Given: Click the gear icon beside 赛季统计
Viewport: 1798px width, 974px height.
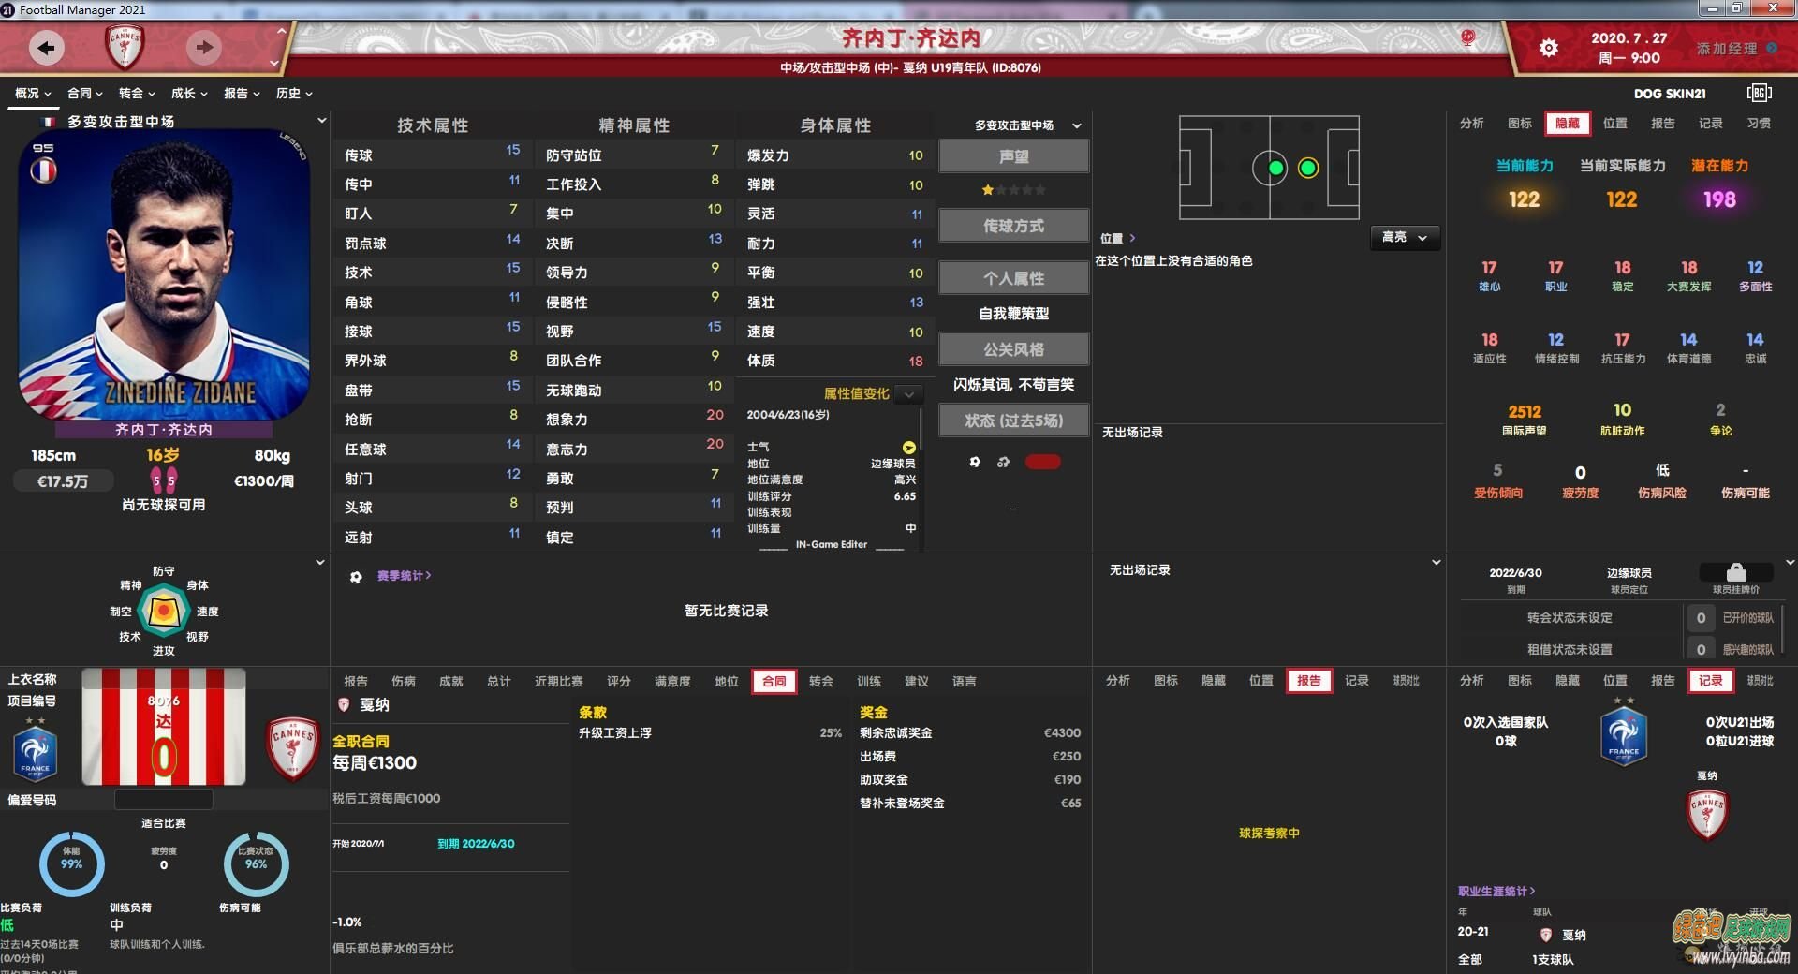Looking at the screenshot, I should tap(356, 577).
